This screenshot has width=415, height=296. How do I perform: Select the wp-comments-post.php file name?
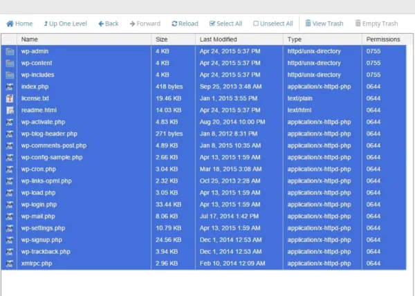click(x=54, y=146)
